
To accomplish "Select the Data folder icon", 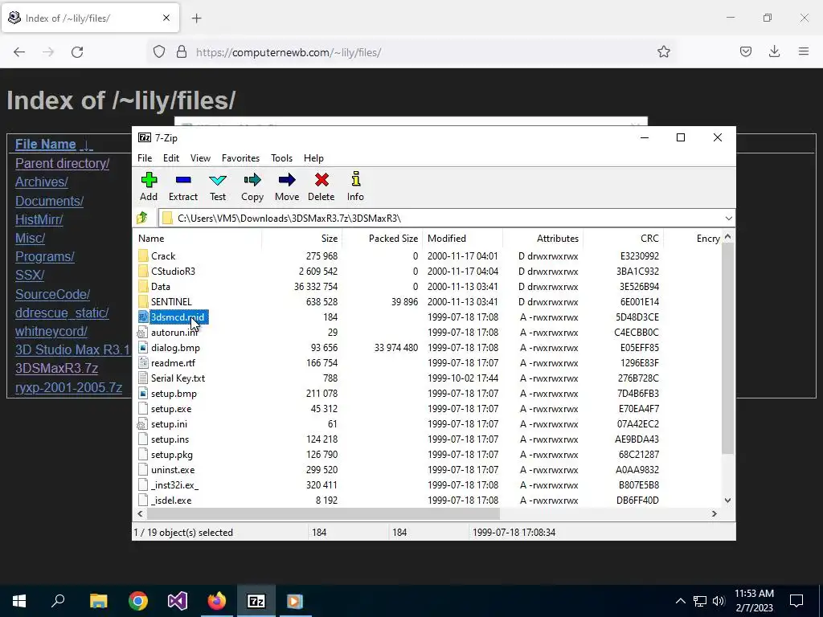I will click(143, 287).
